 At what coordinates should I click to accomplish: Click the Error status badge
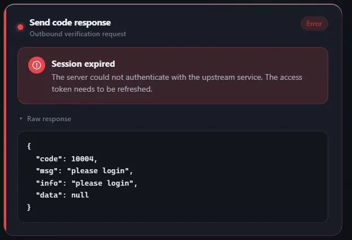coord(314,24)
